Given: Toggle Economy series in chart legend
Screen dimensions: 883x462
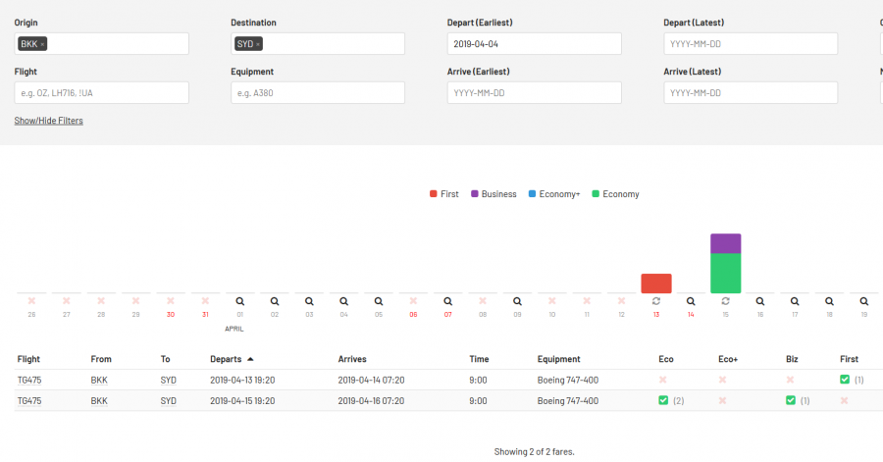Looking at the screenshot, I should (615, 194).
